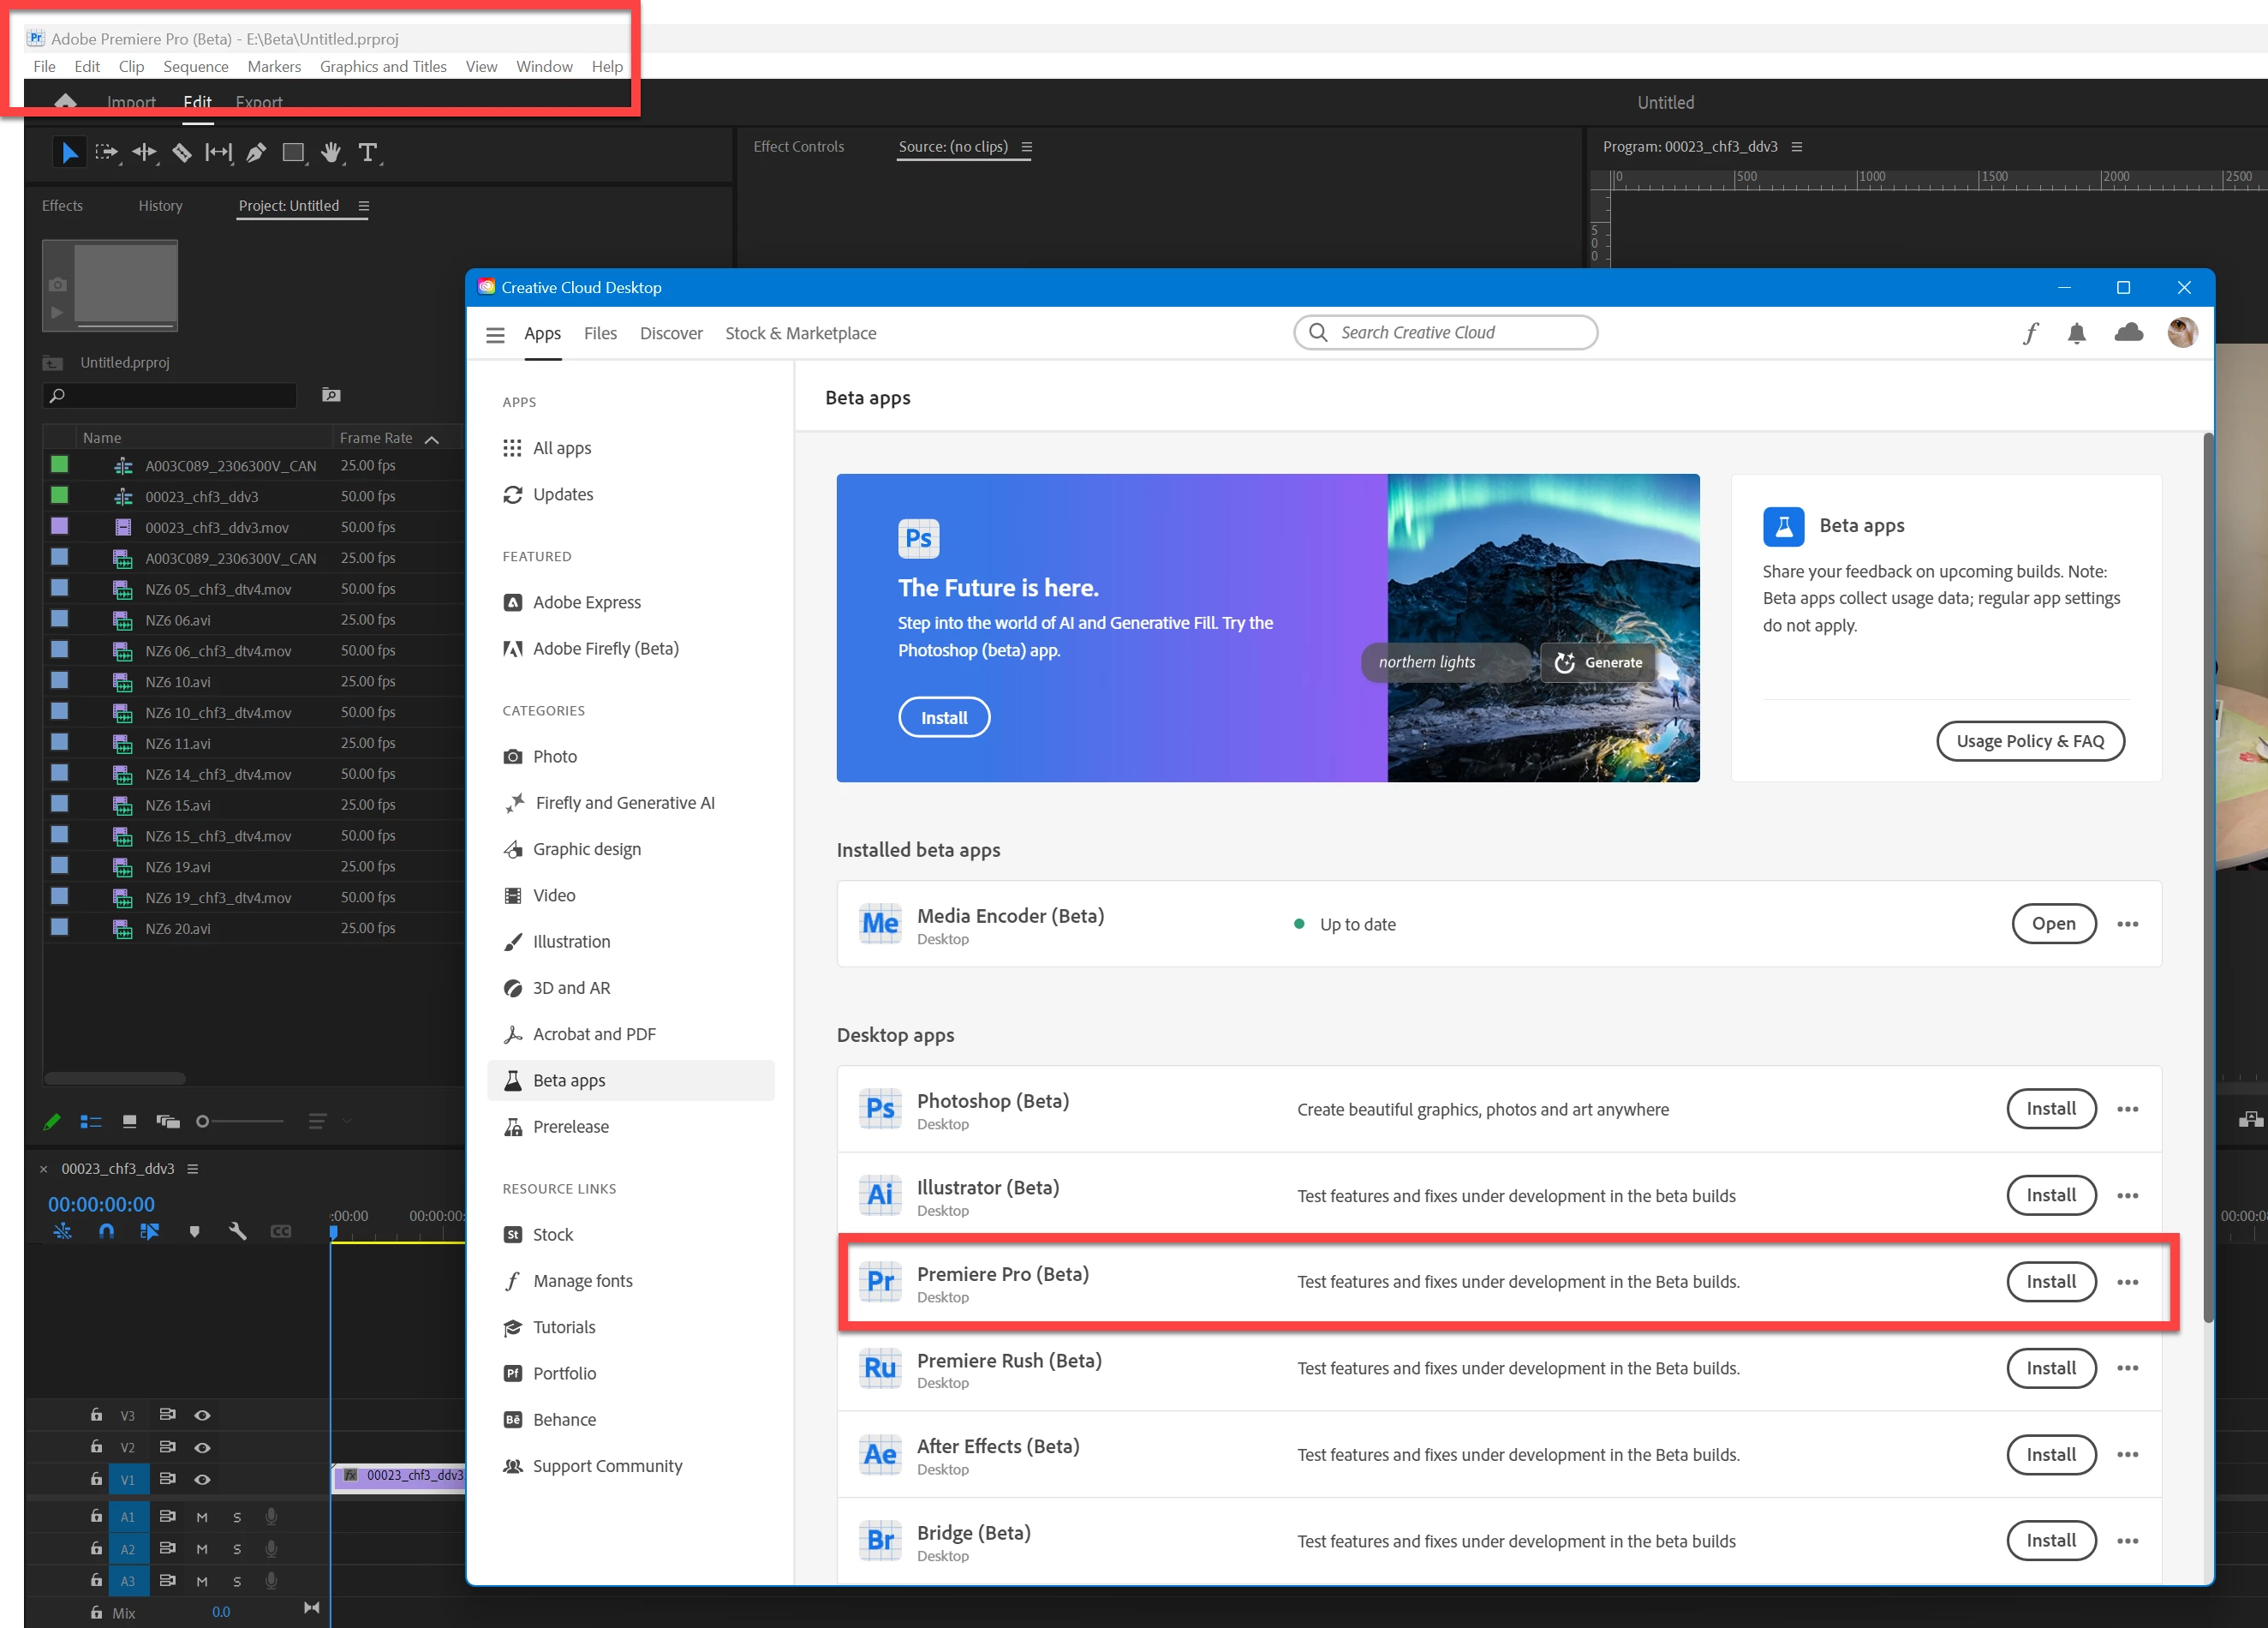2268x1628 pixels.
Task: Select the Type tool
Action: (x=367, y=153)
